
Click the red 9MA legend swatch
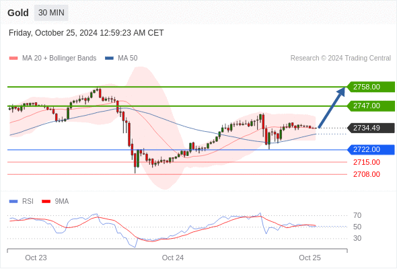46,202
